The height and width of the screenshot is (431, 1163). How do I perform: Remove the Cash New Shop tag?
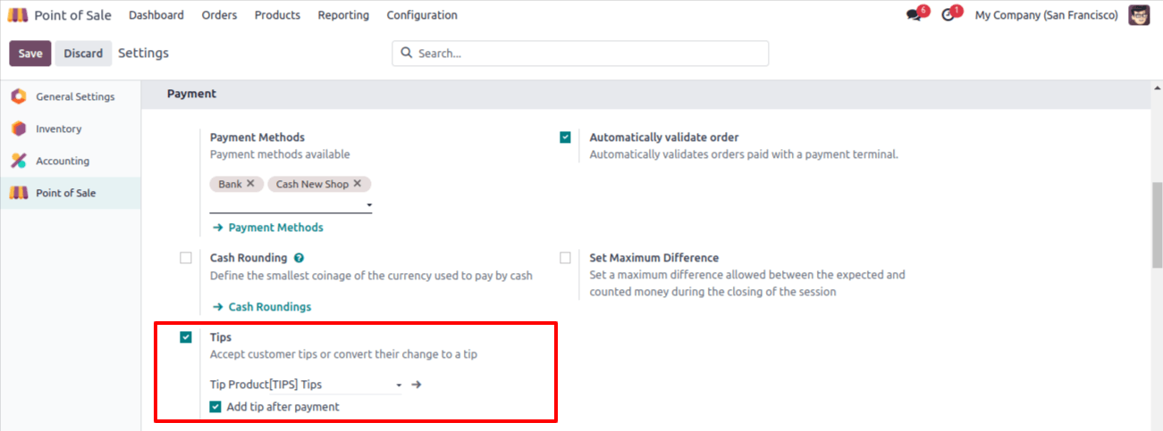(358, 183)
